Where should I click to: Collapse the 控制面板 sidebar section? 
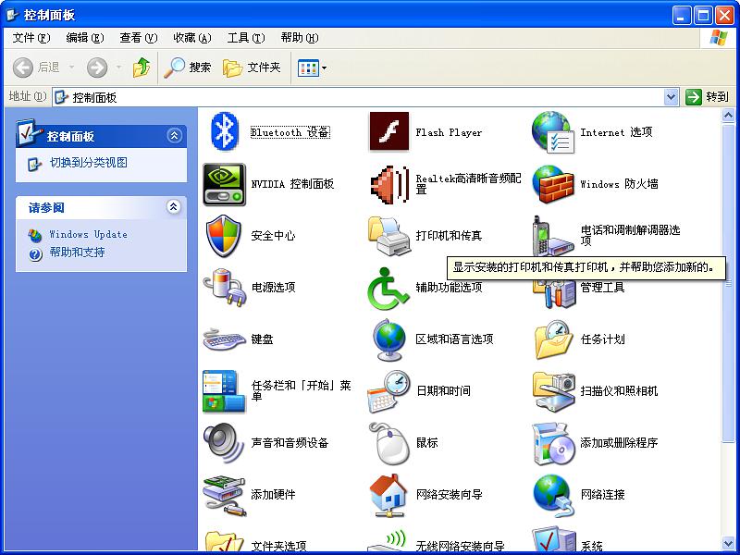tap(174, 136)
